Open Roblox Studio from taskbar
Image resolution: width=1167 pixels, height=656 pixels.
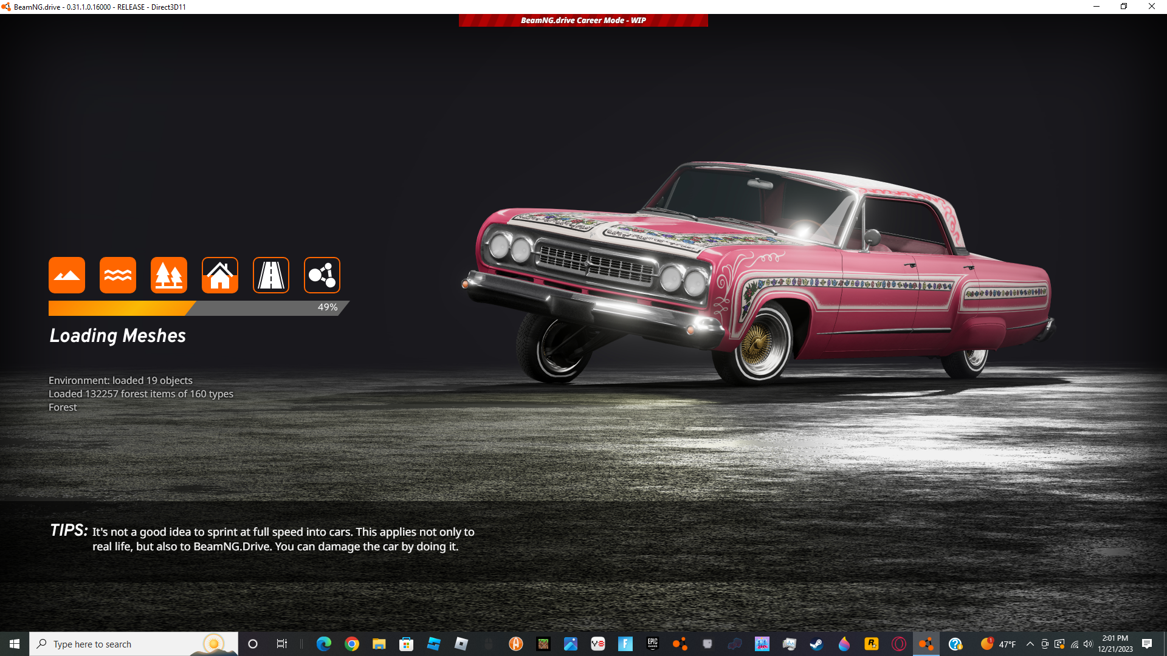click(433, 644)
